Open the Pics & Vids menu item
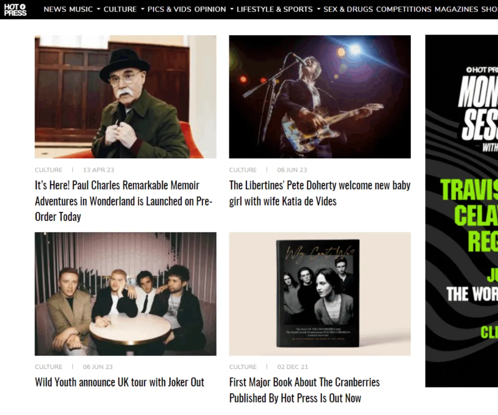Screen dimensions: 498x415 tap(169, 9)
